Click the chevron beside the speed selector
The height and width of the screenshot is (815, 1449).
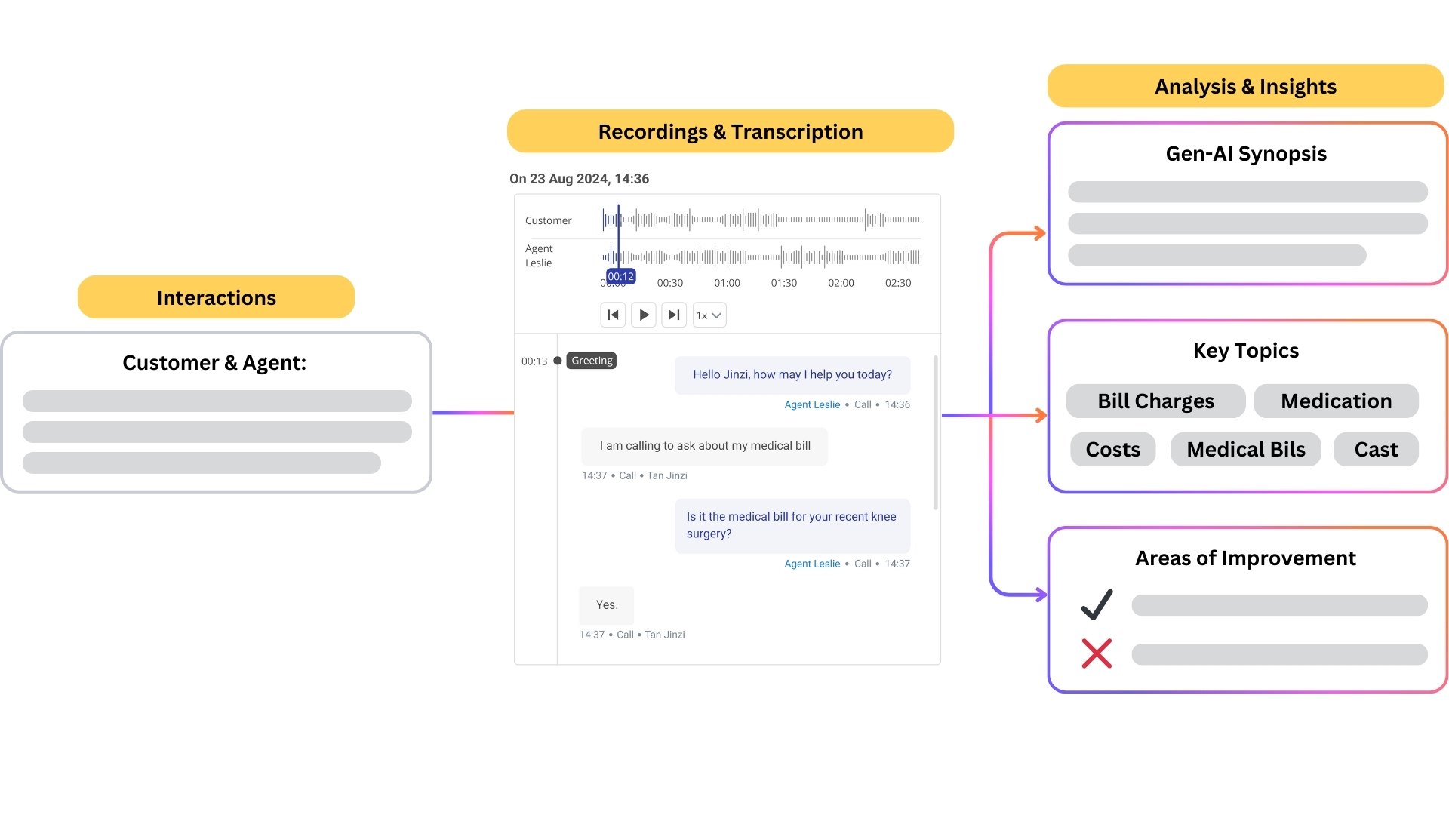pos(716,315)
